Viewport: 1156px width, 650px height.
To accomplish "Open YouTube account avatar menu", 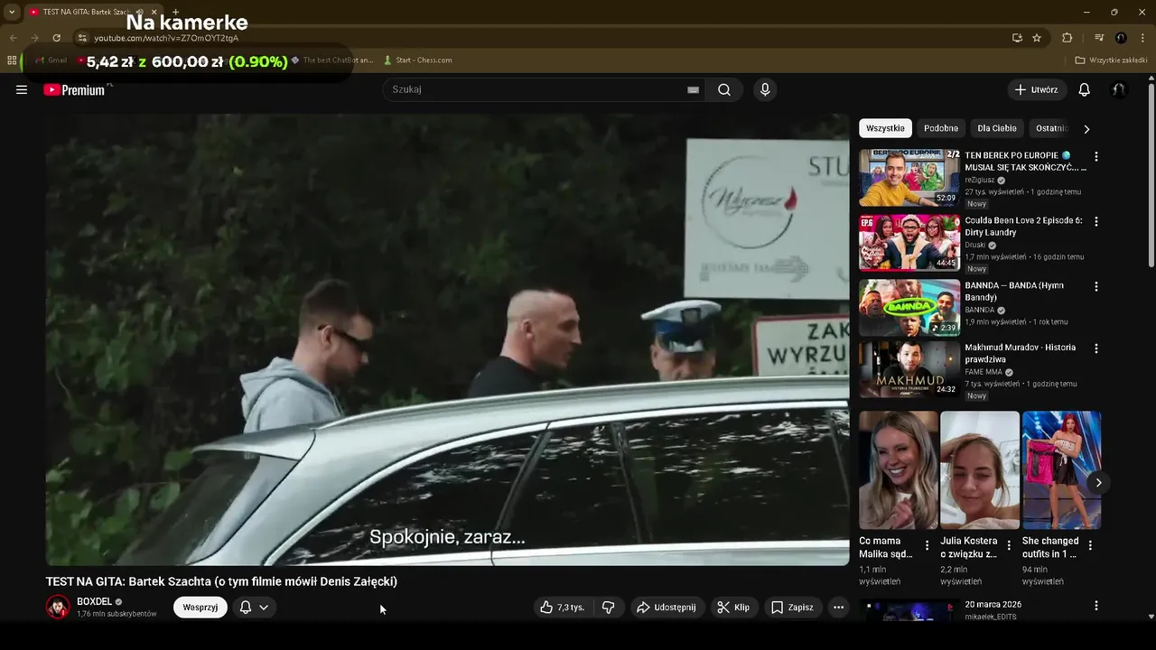I will (1119, 89).
